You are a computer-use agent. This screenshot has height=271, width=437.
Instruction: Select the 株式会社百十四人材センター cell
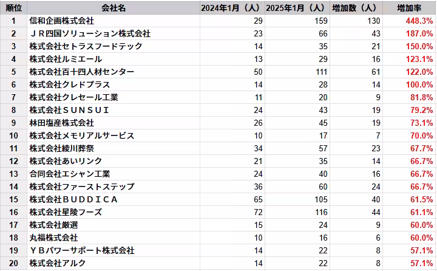113,72
